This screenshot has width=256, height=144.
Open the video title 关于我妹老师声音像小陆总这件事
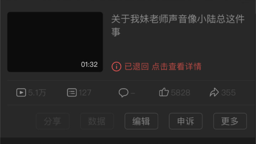178,26
